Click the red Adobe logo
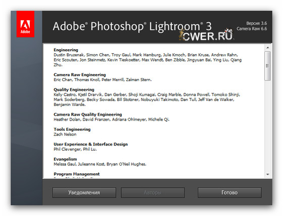The height and width of the screenshot is (216, 283). 25,24
